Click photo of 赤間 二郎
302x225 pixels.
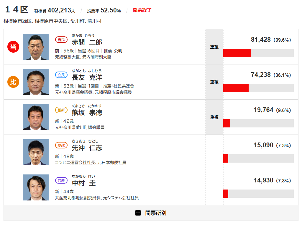(x=36, y=47)
